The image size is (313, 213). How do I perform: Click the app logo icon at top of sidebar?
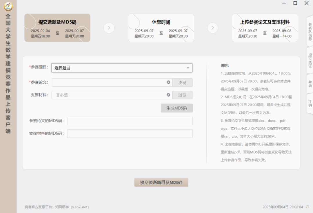8,7
